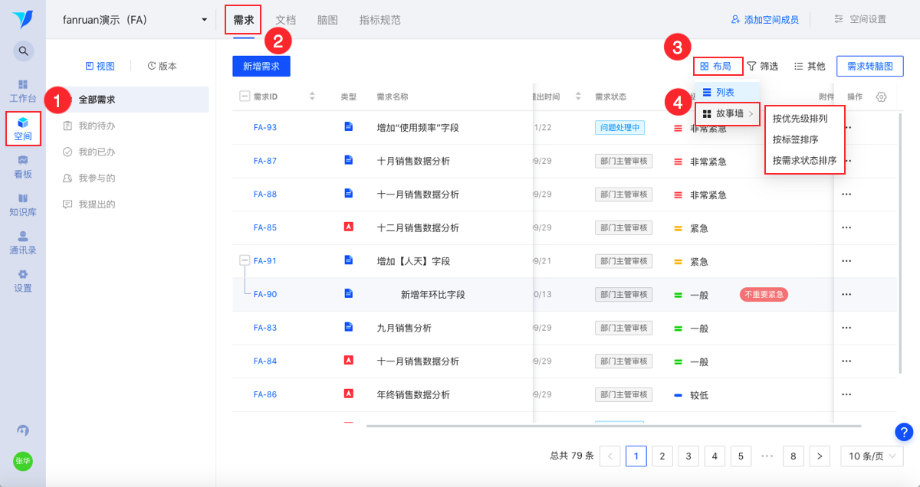Switch to the 脑图 tab

327,20
